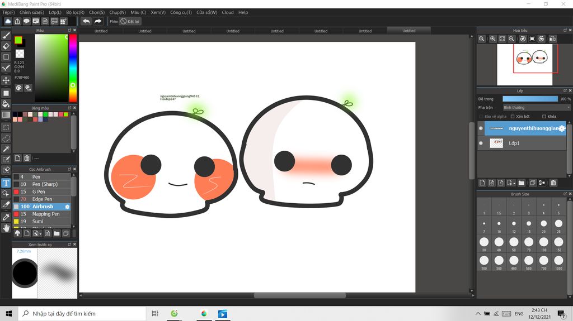Image resolution: width=573 pixels, height=321 pixels.
Task: Activate the rectangular Select tool
Action: click(6, 127)
